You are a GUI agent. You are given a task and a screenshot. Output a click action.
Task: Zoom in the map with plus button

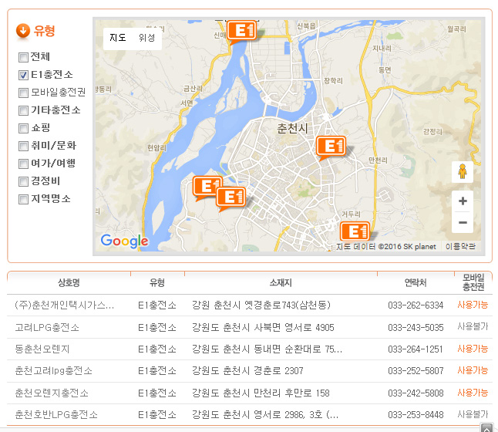[463, 201]
